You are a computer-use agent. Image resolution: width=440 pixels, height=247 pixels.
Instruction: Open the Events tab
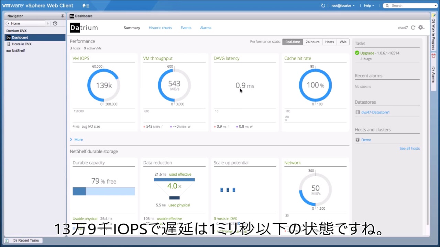click(x=186, y=28)
